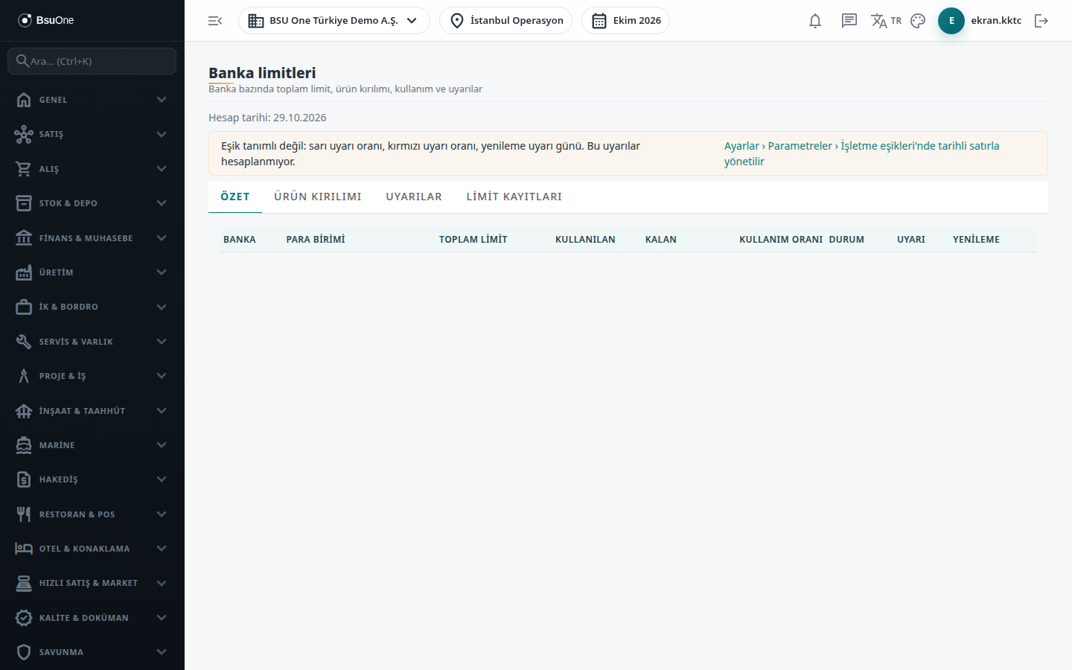
Task: Click the BsuOne logo
Action: (x=46, y=20)
